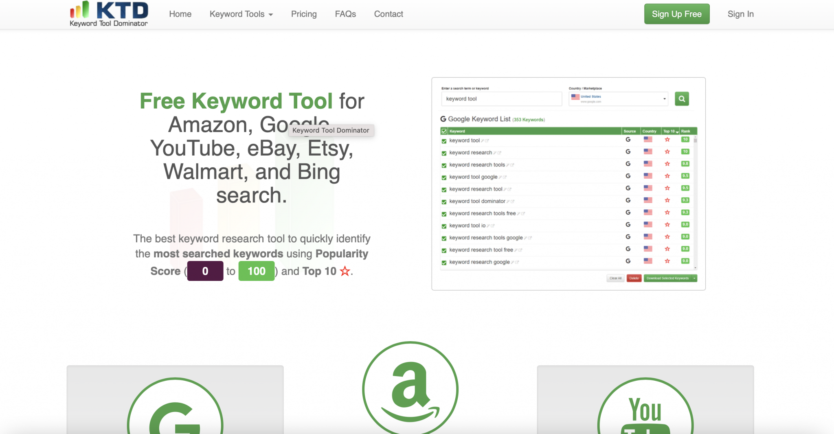The image size is (834, 434).
Task: Click inside the search term input field
Action: click(501, 99)
